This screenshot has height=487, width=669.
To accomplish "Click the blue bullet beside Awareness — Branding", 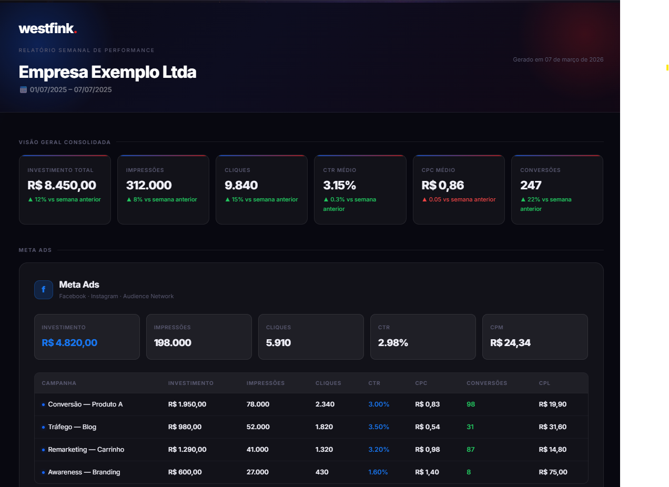I will pos(43,472).
